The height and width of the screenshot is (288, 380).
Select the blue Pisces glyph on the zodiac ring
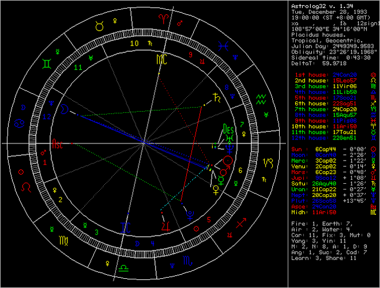223,46
